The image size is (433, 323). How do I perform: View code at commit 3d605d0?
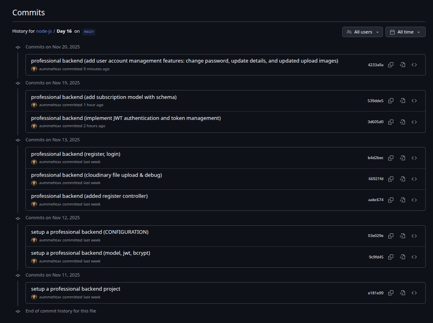click(x=403, y=122)
